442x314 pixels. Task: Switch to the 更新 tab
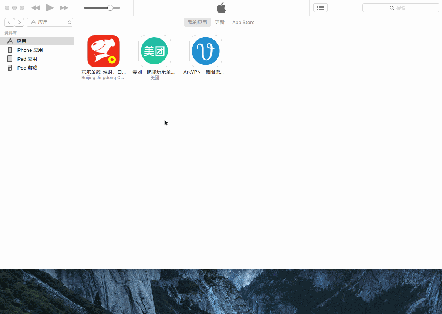click(220, 22)
